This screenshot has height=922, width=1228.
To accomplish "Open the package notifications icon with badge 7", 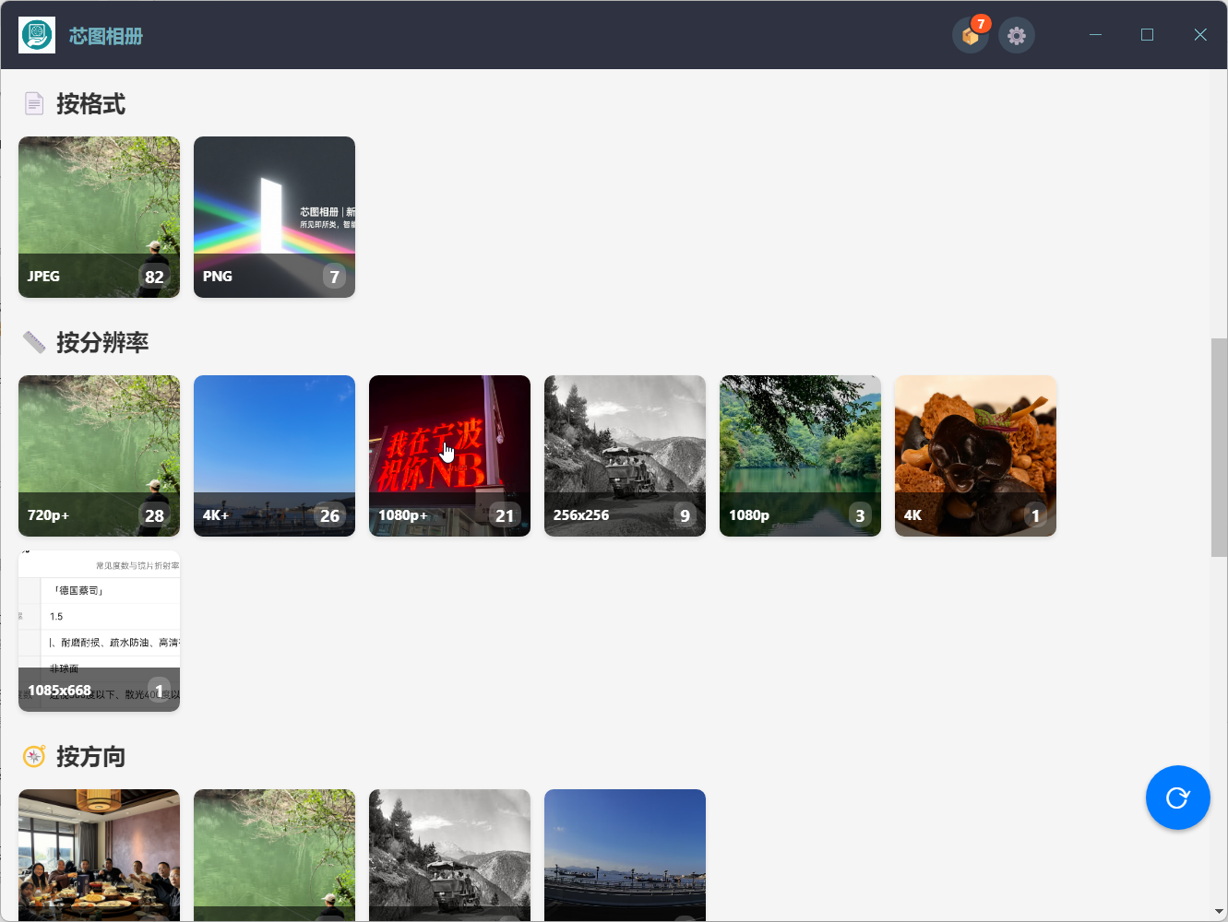I will click(x=970, y=36).
